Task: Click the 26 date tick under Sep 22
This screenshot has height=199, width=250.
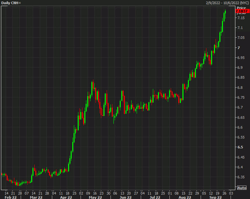Action: pyautogui.click(x=224, y=193)
